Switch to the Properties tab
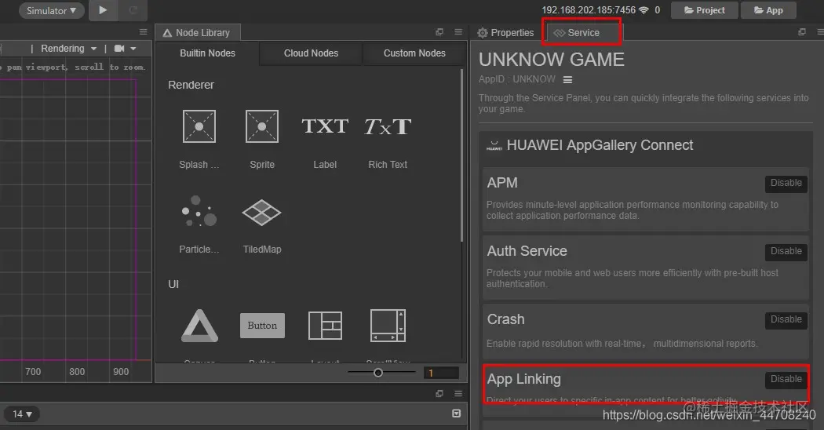 (505, 33)
